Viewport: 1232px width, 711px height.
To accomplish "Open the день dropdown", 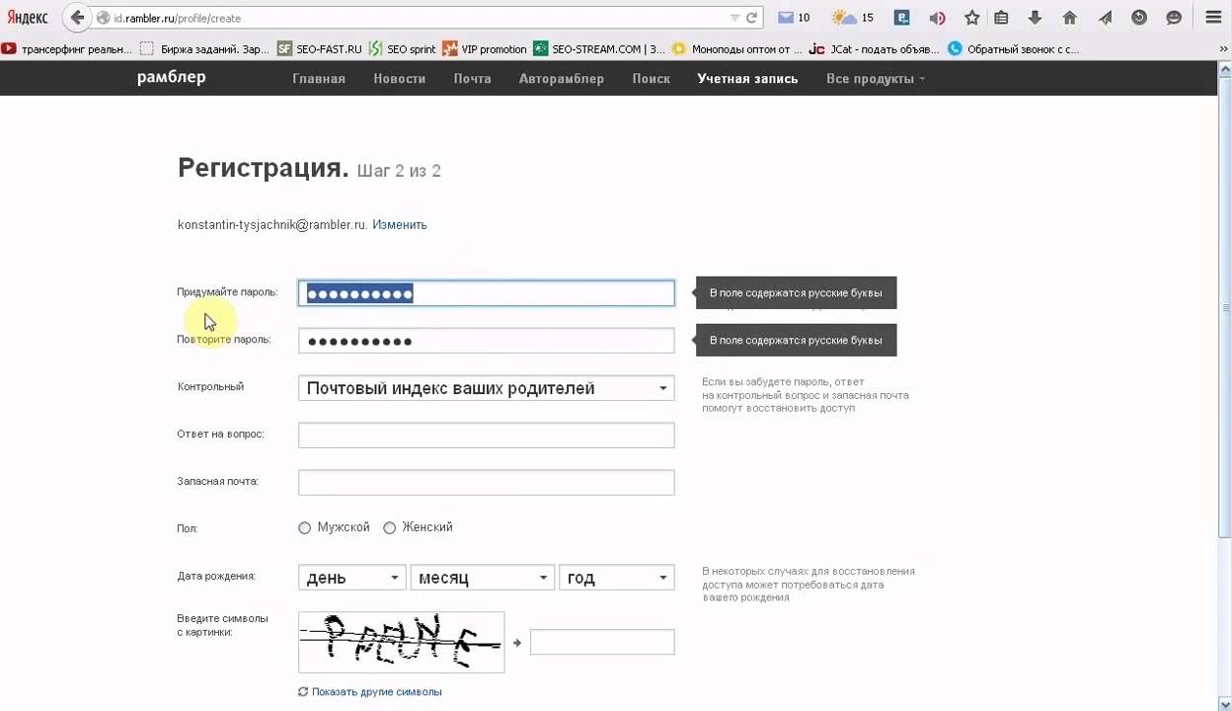I will click(352, 578).
